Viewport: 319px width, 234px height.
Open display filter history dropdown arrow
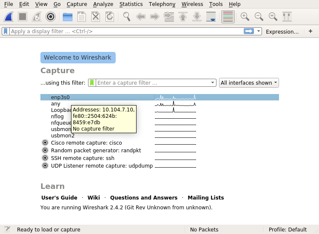[258, 31]
